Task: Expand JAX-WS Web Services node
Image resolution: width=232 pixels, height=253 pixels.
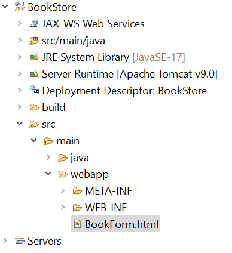Action: (20, 24)
